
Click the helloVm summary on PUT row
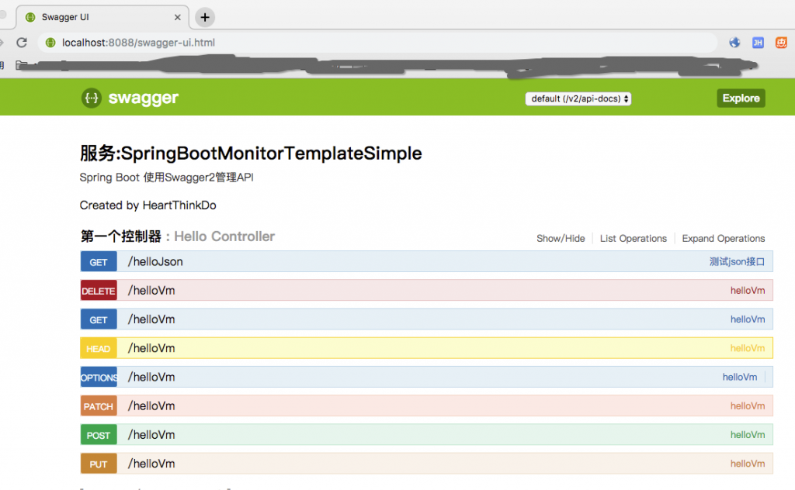click(x=748, y=464)
